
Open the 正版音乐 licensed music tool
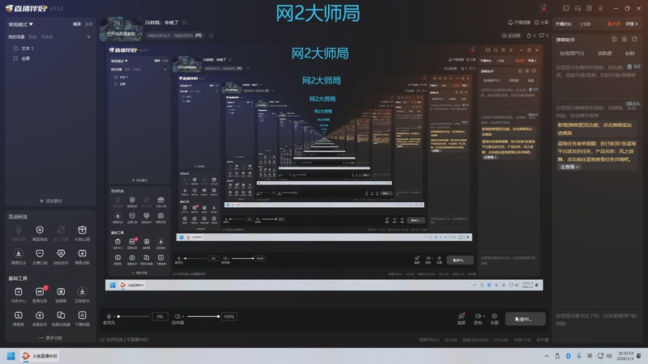tap(83, 294)
